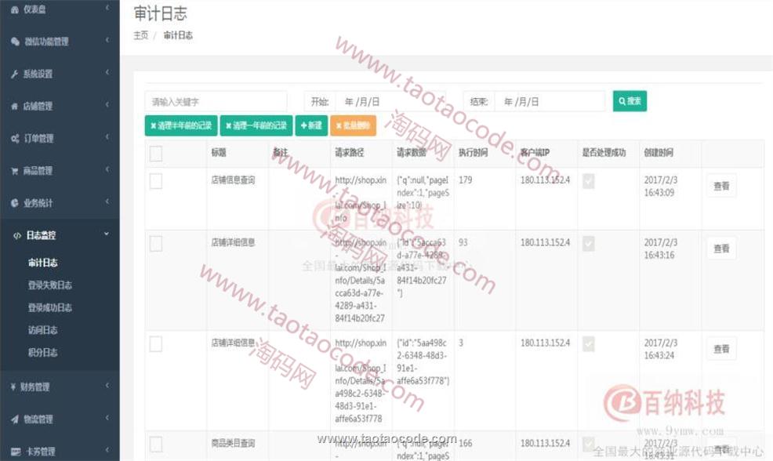Image resolution: width=773 pixels, height=461 pixels.
Task: Open the 访问日志 menu item
Action: pyautogui.click(x=42, y=330)
